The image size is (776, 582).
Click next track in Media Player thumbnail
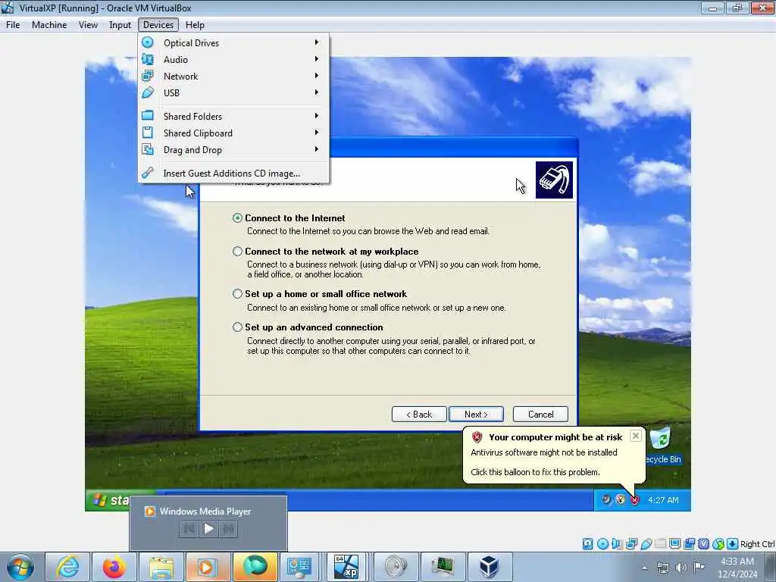pyautogui.click(x=228, y=528)
